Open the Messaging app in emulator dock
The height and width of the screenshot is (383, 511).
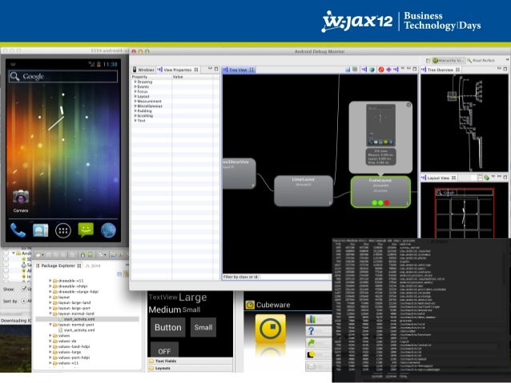tap(86, 230)
